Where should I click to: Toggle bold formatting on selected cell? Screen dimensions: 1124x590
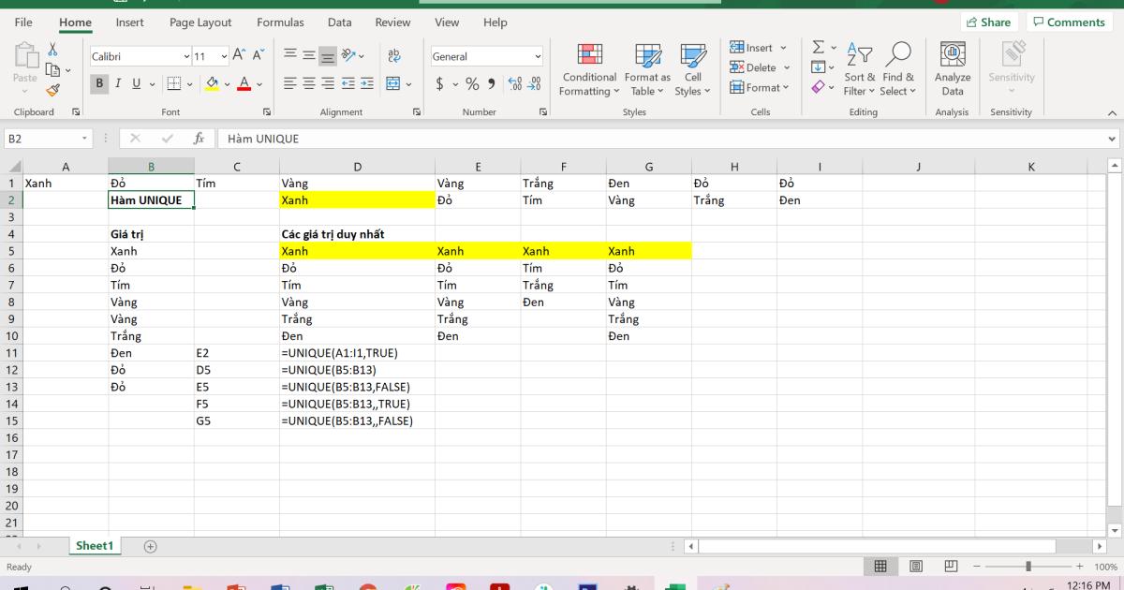click(98, 83)
